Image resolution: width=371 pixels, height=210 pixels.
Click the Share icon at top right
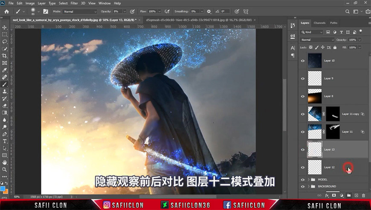pos(368,12)
